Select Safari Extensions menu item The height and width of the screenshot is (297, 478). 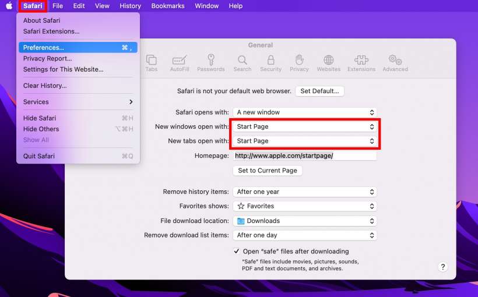(x=78, y=31)
